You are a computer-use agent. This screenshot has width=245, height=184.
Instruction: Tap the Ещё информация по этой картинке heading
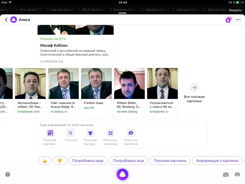click(x=67, y=125)
